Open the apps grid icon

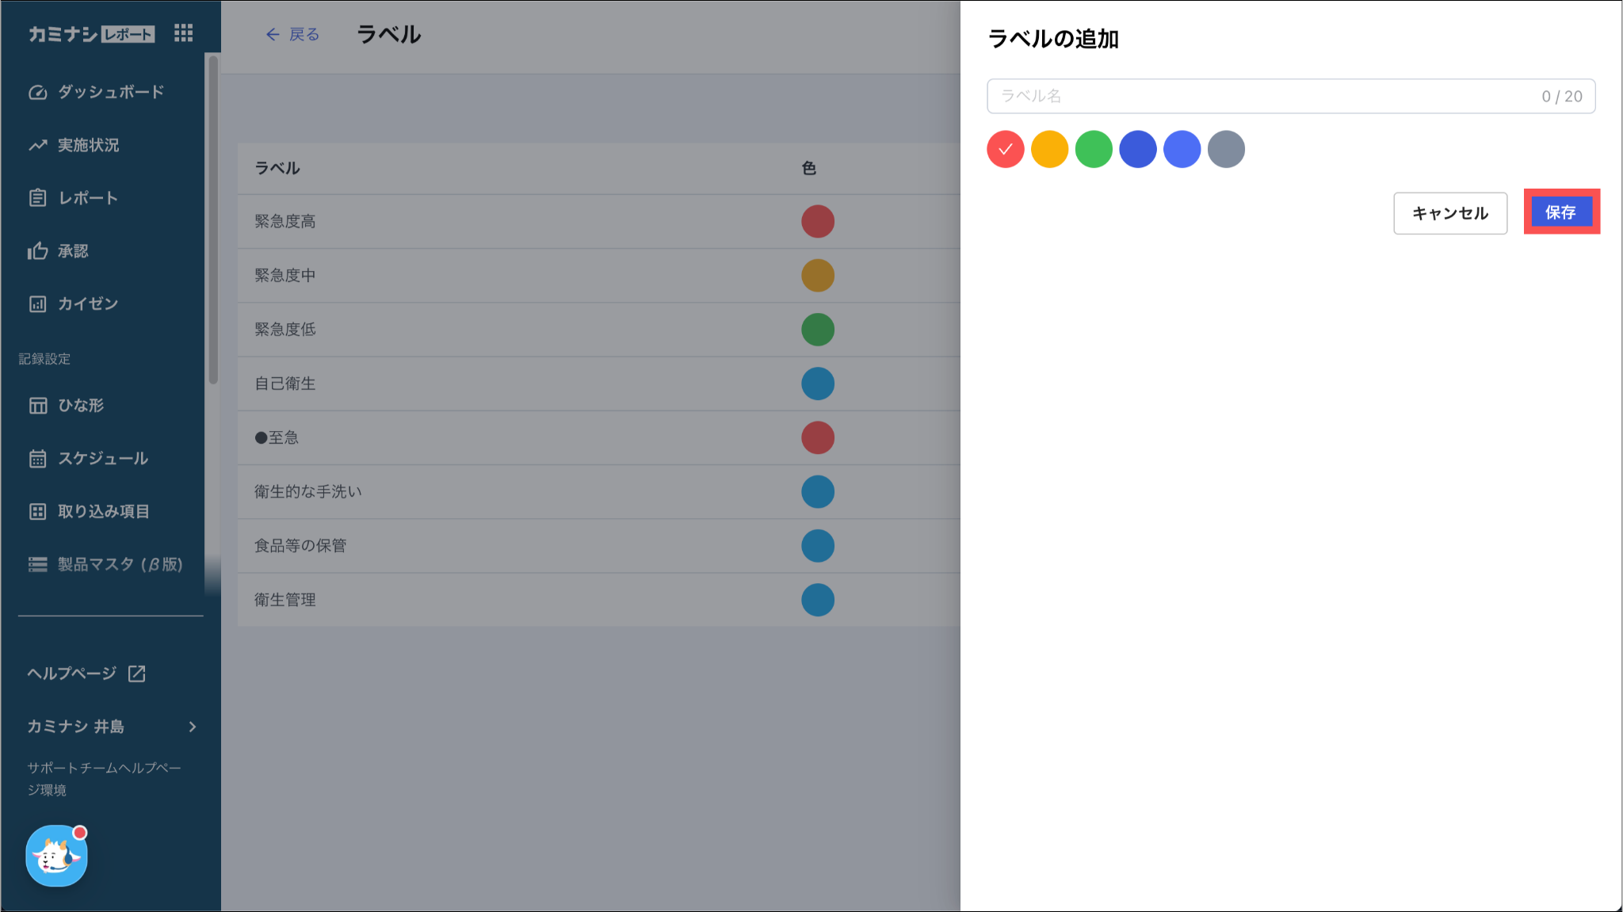183,33
